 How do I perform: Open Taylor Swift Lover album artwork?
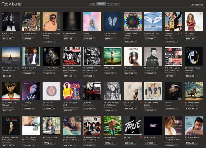point(92,21)
